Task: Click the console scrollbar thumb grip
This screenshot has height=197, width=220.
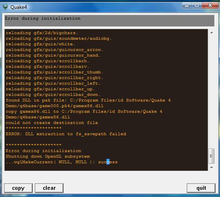Action: [x=212, y=156]
